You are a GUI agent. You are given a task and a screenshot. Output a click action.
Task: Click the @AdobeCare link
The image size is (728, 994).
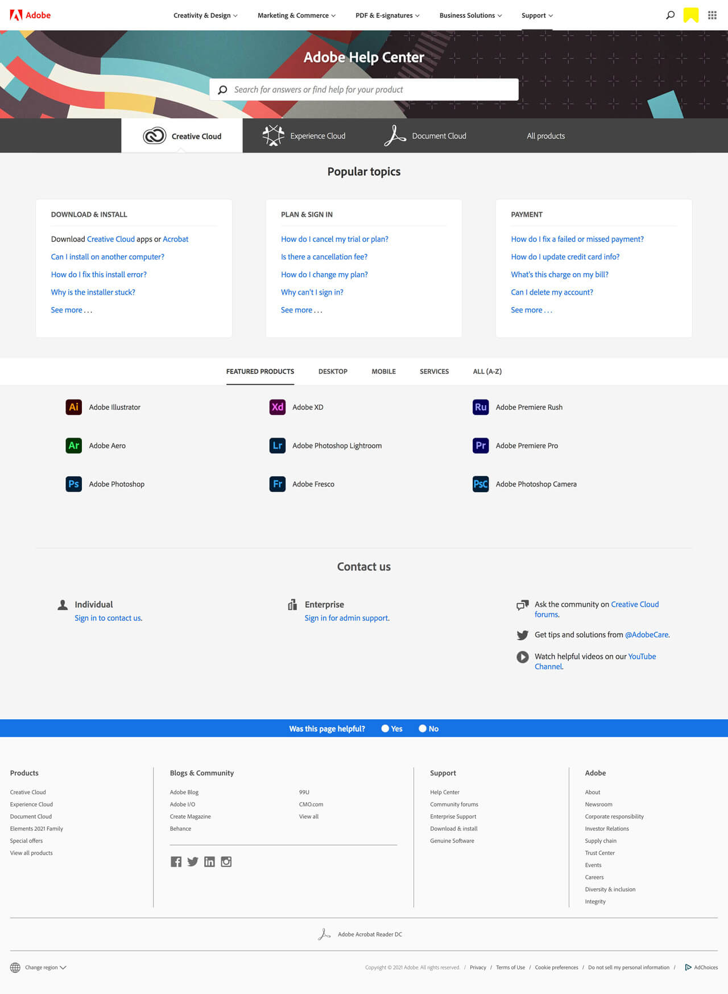point(647,634)
